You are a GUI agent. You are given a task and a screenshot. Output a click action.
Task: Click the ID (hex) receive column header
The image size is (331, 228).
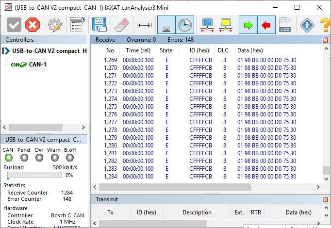tap(199, 50)
